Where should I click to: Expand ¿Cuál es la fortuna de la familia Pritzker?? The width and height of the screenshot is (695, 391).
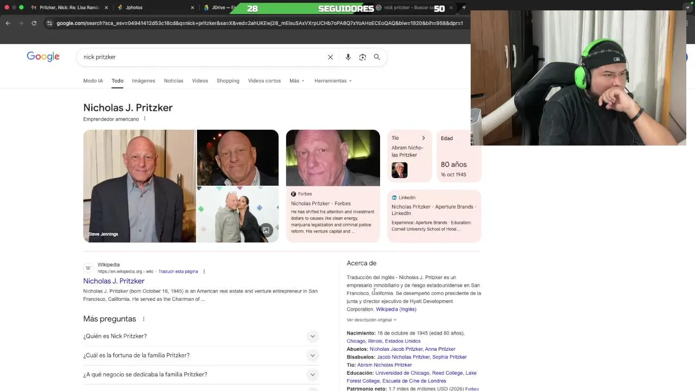201,355
